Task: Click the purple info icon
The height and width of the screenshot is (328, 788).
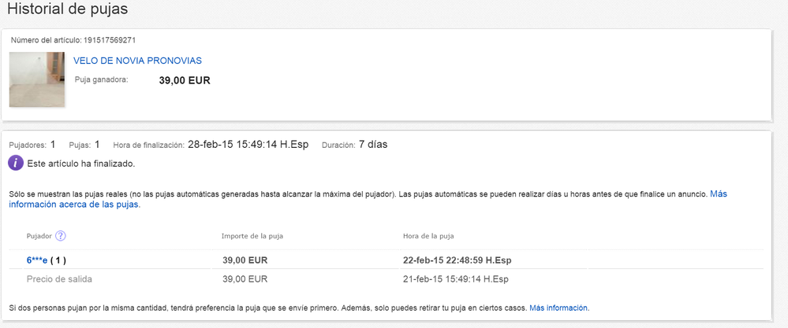Action: point(16,164)
